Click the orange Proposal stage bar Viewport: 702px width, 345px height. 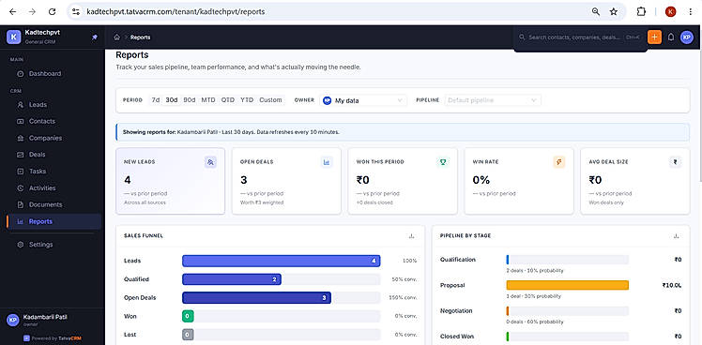coord(567,285)
